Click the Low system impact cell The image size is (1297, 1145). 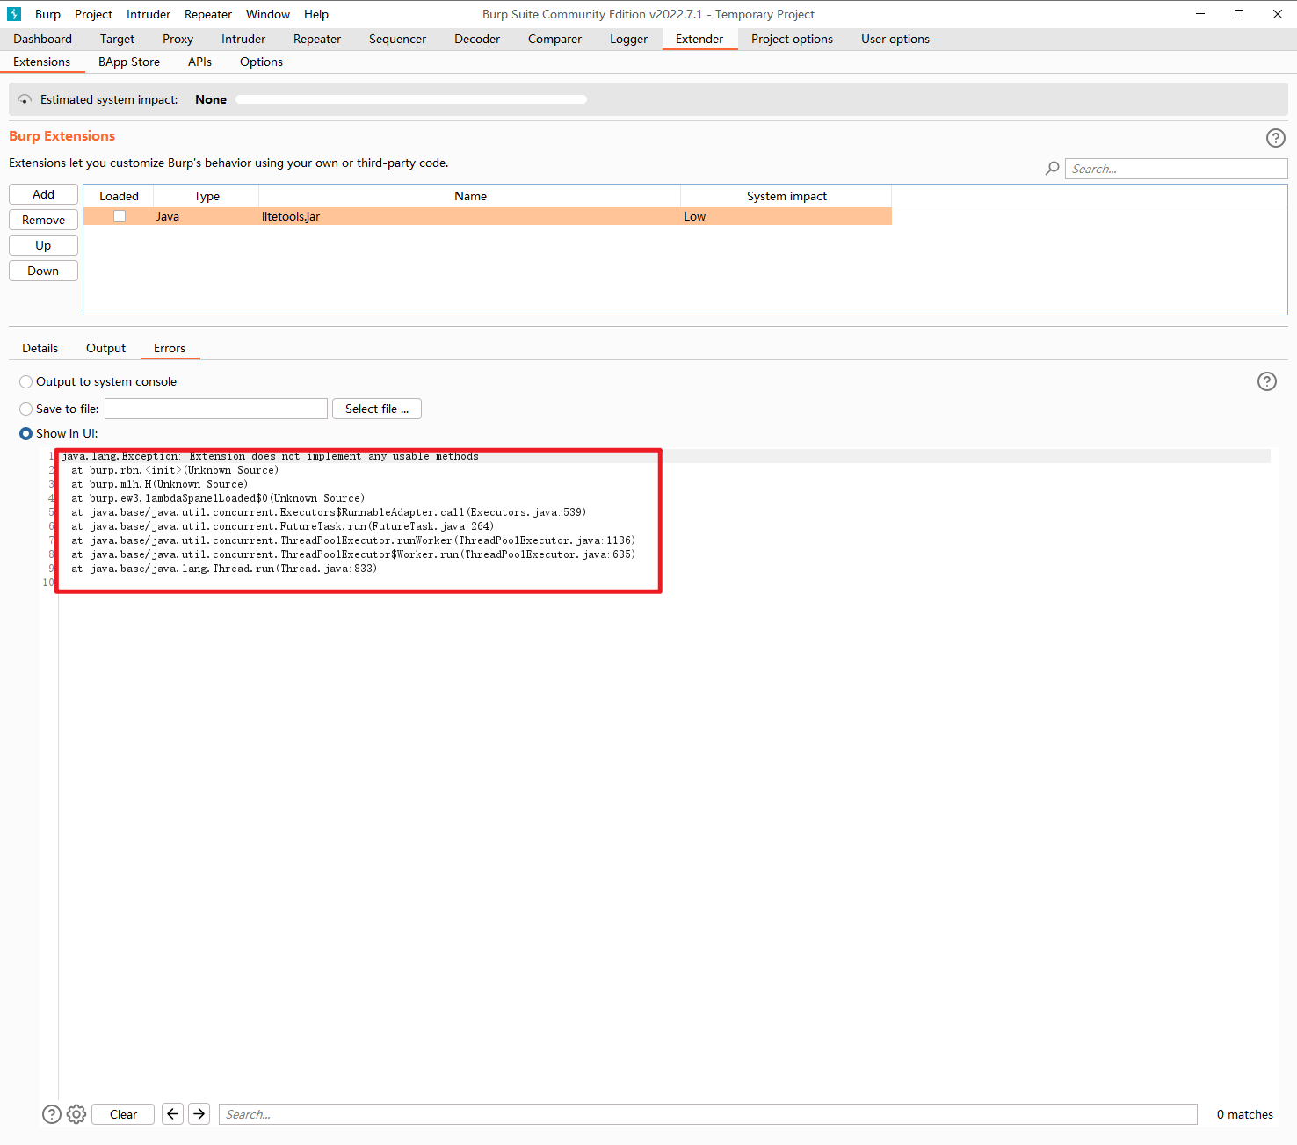coord(786,216)
